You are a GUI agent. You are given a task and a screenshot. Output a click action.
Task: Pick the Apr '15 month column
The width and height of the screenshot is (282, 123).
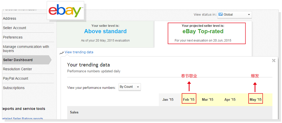230,100
